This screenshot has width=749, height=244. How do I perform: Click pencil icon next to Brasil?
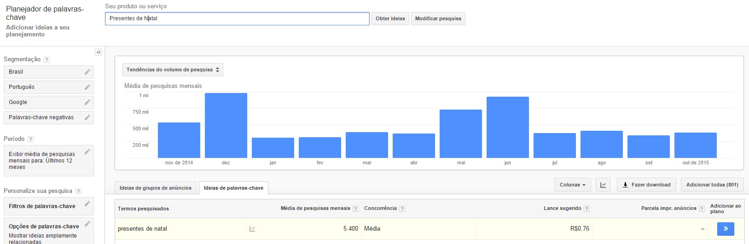87,72
